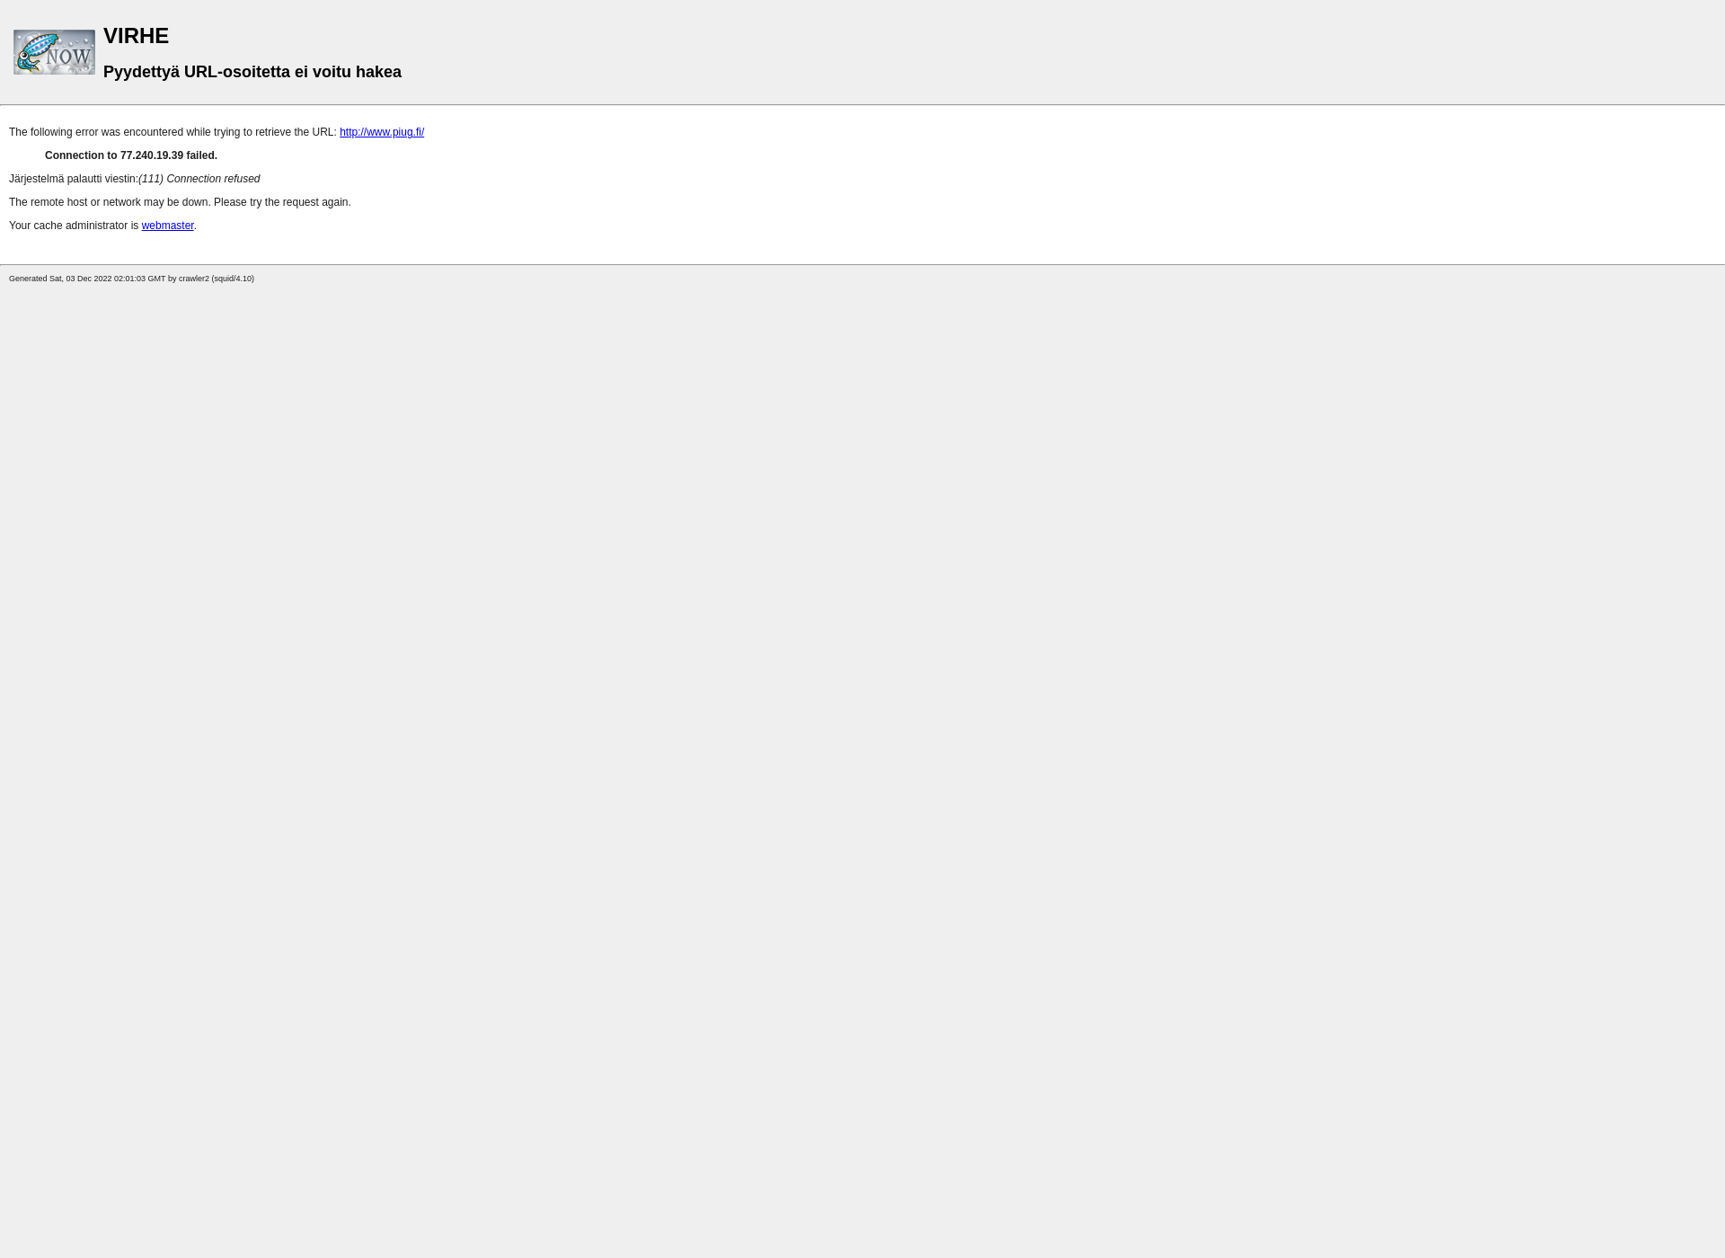Click the webmaster email link

point(167,226)
